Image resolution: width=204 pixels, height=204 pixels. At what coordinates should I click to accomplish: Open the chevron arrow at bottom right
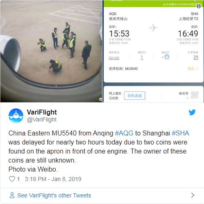tap(193, 195)
